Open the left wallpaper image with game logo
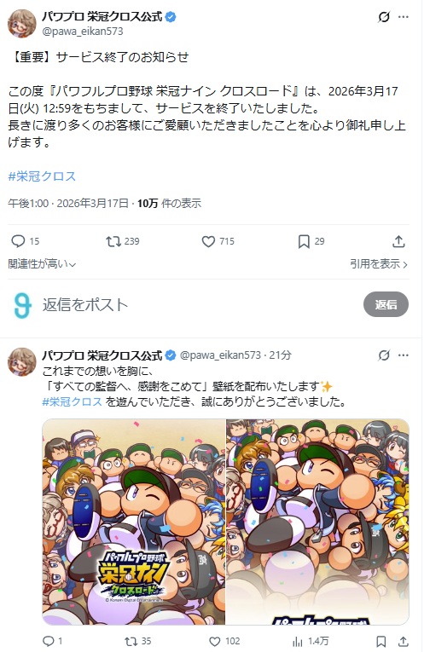This screenshot has height=652, width=424. pos(134,522)
